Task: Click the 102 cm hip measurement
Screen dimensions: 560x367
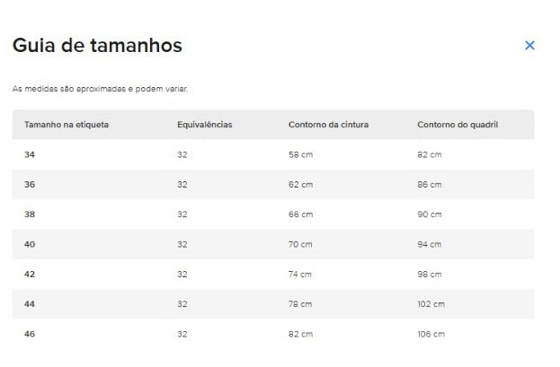Action: point(431,304)
